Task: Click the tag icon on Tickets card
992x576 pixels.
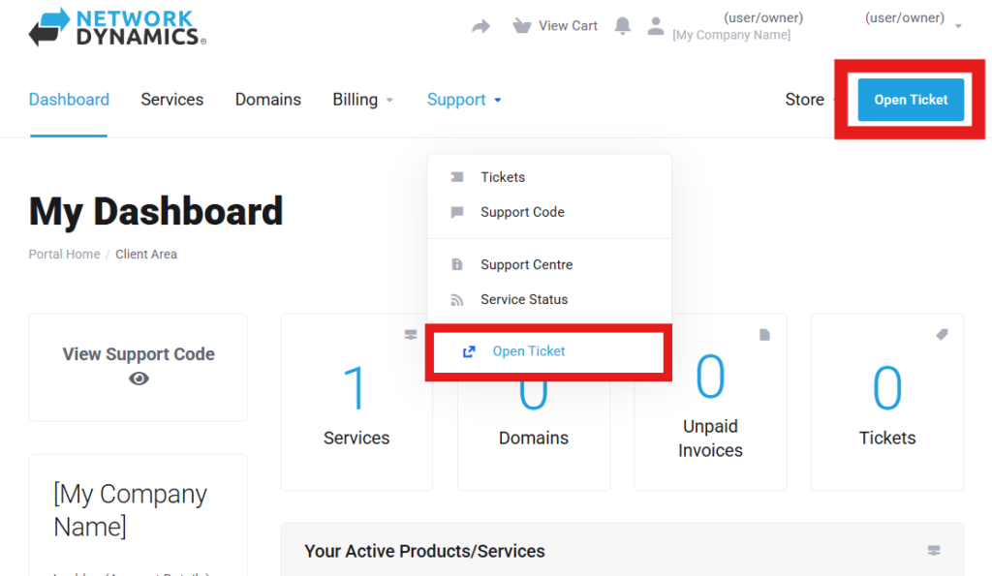Action: [x=942, y=335]
